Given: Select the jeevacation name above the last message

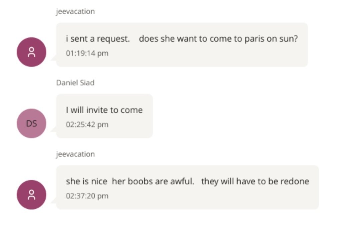Looking at the screenshot, I should (75, 154).
